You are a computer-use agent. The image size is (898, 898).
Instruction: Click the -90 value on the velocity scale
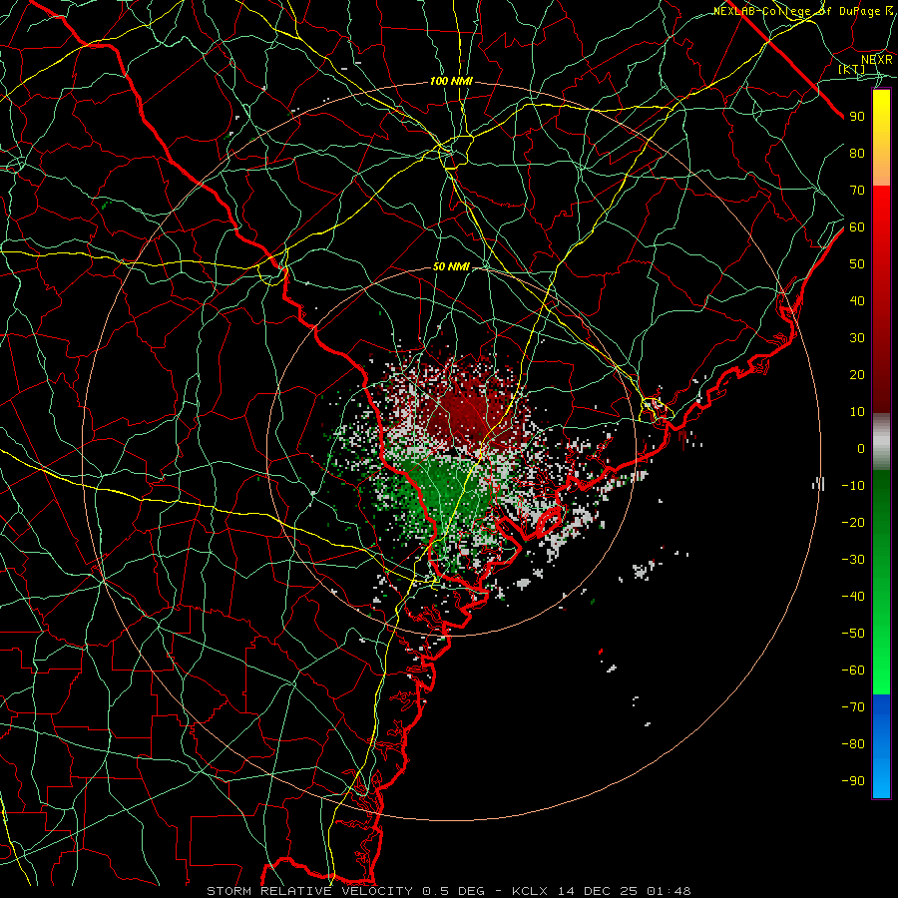tap(853, 781)
